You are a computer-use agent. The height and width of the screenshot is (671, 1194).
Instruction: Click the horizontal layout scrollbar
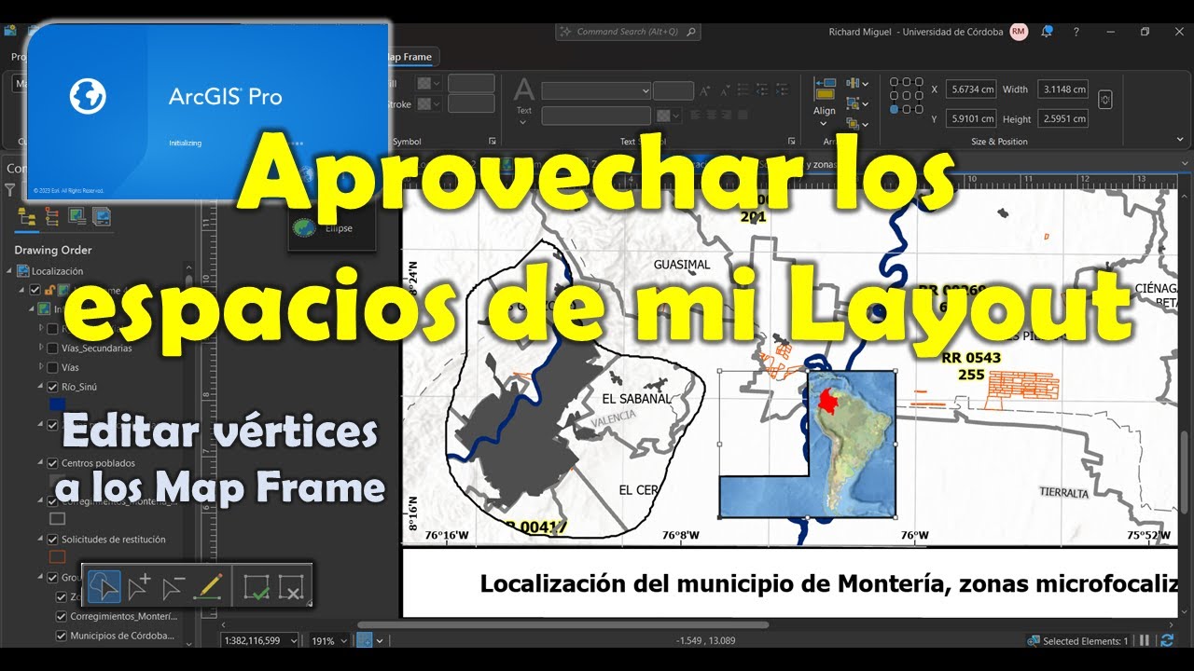[562, 624]
